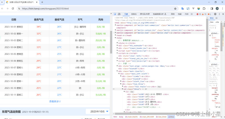Open DevTools settings gear
This screenshot has height=119, width=225.
pos(215,14)
